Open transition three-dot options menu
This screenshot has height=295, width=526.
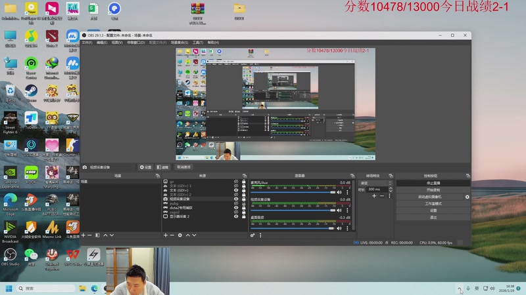click(389, 196)
